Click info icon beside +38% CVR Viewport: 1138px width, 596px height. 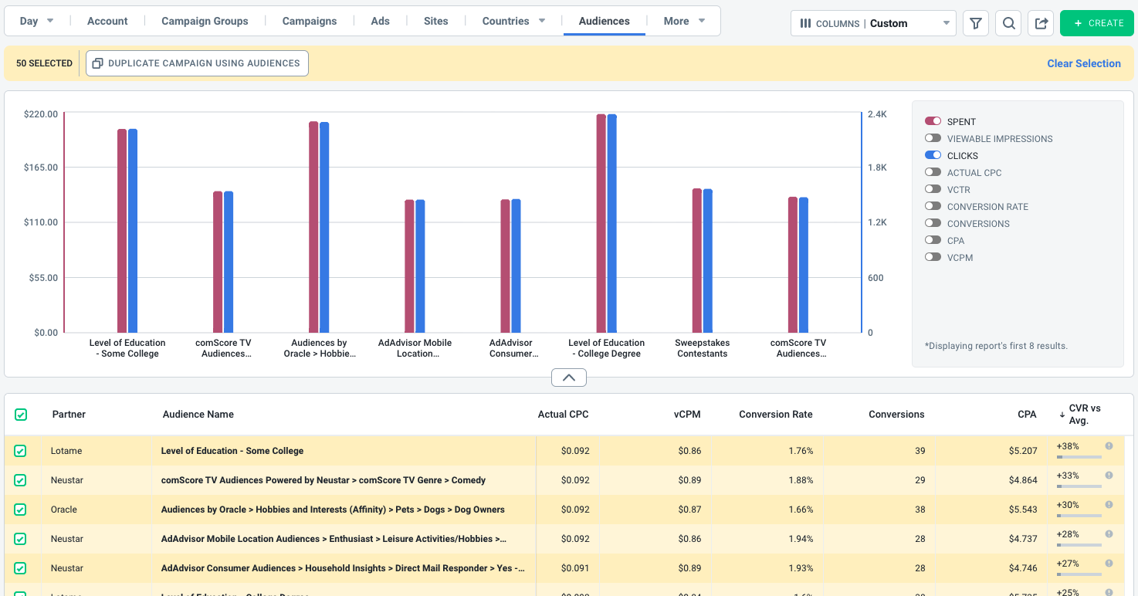coord(1109,446)
